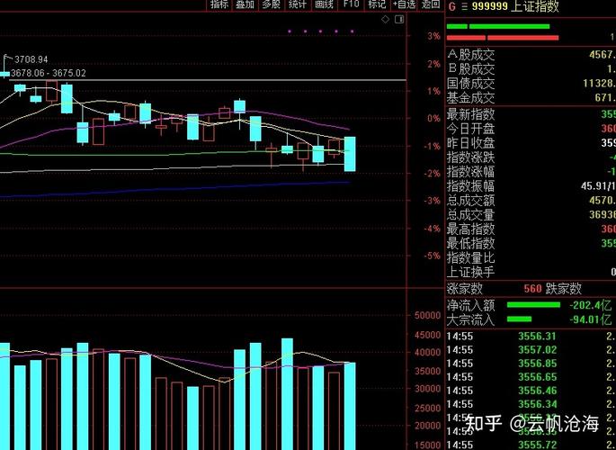
Task: Click the red G icon in header
Action: click(x=452, y=6)
